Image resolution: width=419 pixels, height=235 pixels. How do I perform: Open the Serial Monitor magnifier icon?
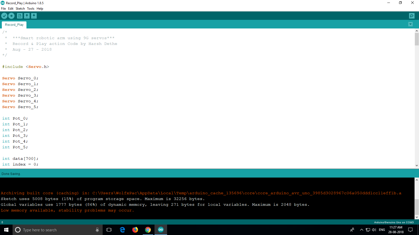(412, 16)
